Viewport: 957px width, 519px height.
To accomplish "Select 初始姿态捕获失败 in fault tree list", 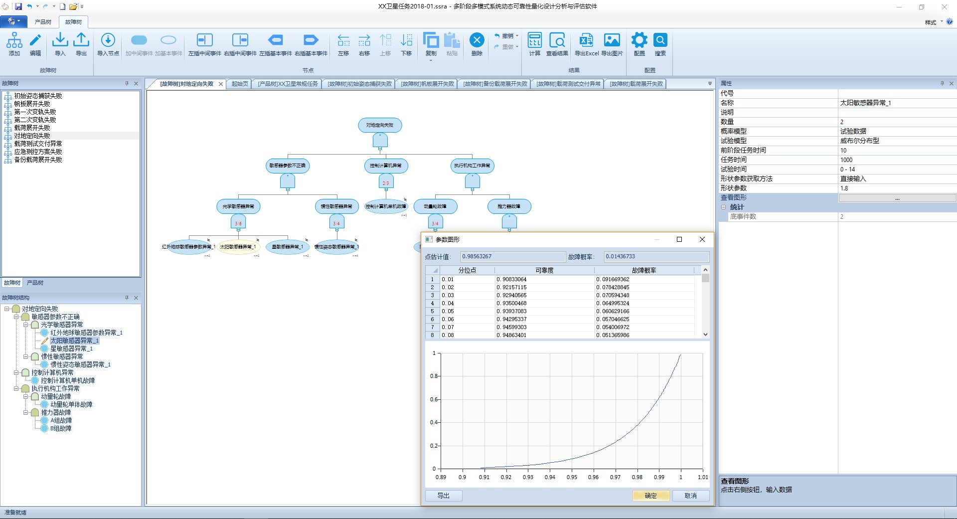I will coord(38,96).
